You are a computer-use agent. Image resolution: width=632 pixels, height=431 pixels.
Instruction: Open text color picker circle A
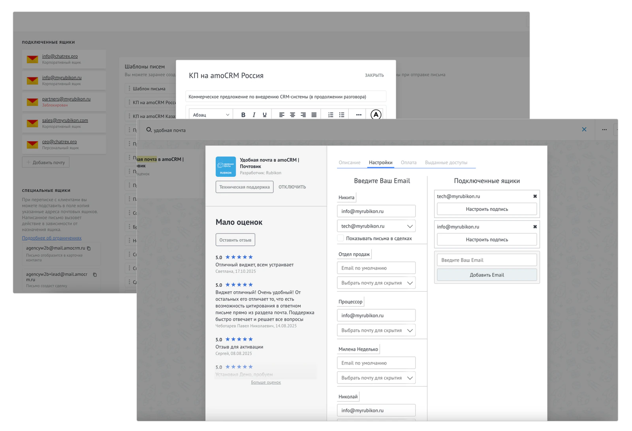click(x=376, y=114)
